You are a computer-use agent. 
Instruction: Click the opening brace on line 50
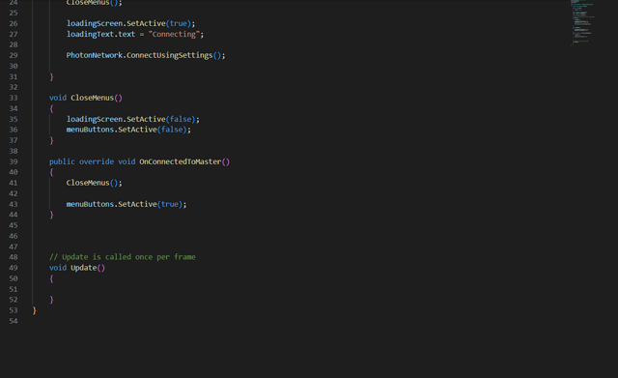click(51, 278)
